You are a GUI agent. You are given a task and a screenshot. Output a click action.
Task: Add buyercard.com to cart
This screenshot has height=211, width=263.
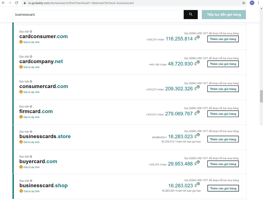click(223, 164)
